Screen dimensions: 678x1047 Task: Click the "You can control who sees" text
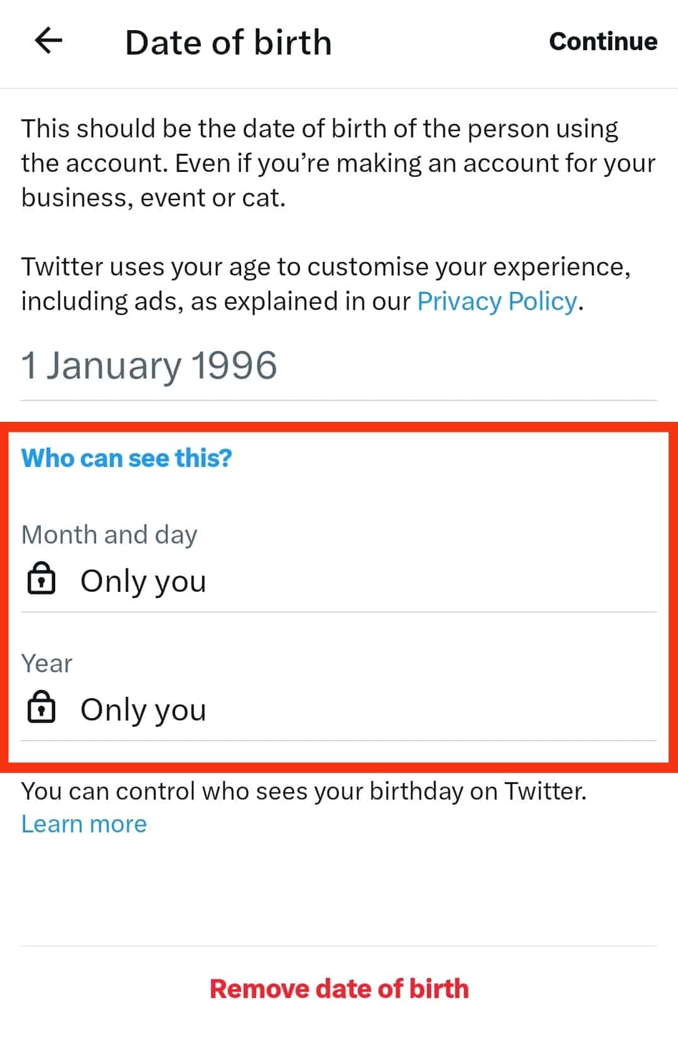[x=304, y=791]
